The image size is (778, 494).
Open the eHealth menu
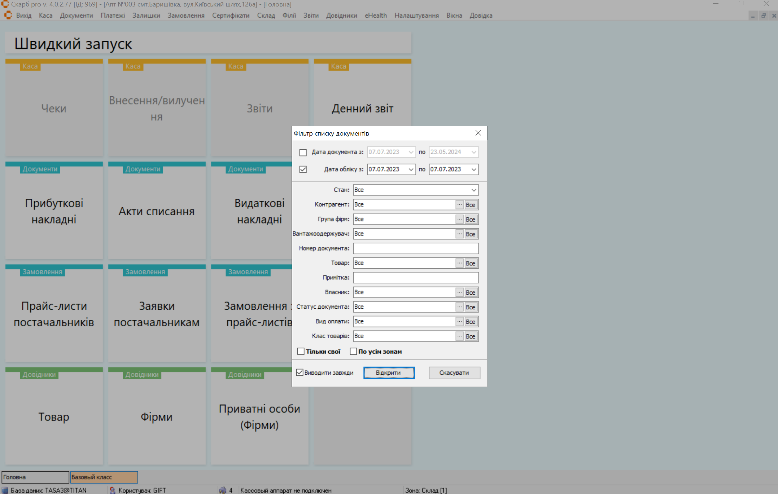point(376,16)
